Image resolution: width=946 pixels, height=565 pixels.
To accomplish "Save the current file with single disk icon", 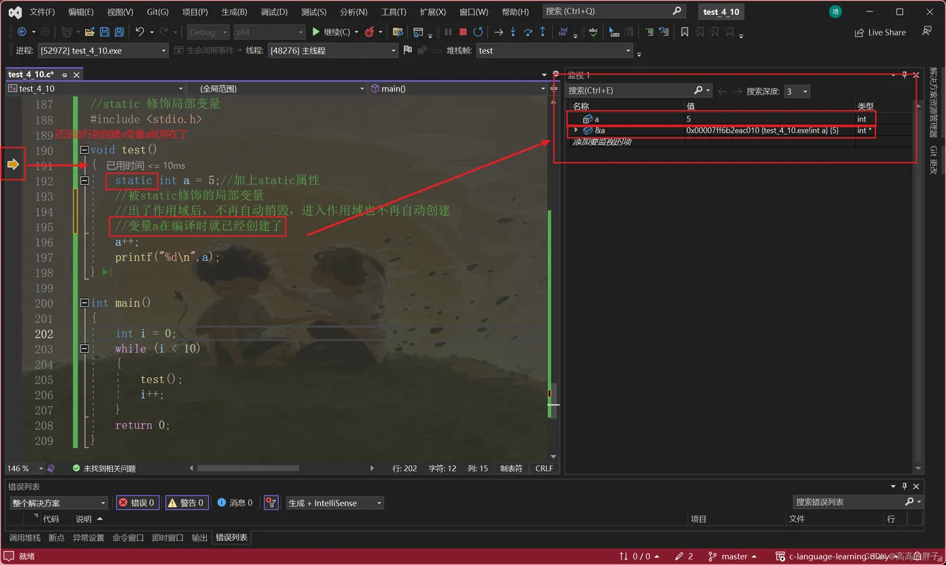I will [x=105, y=32].
